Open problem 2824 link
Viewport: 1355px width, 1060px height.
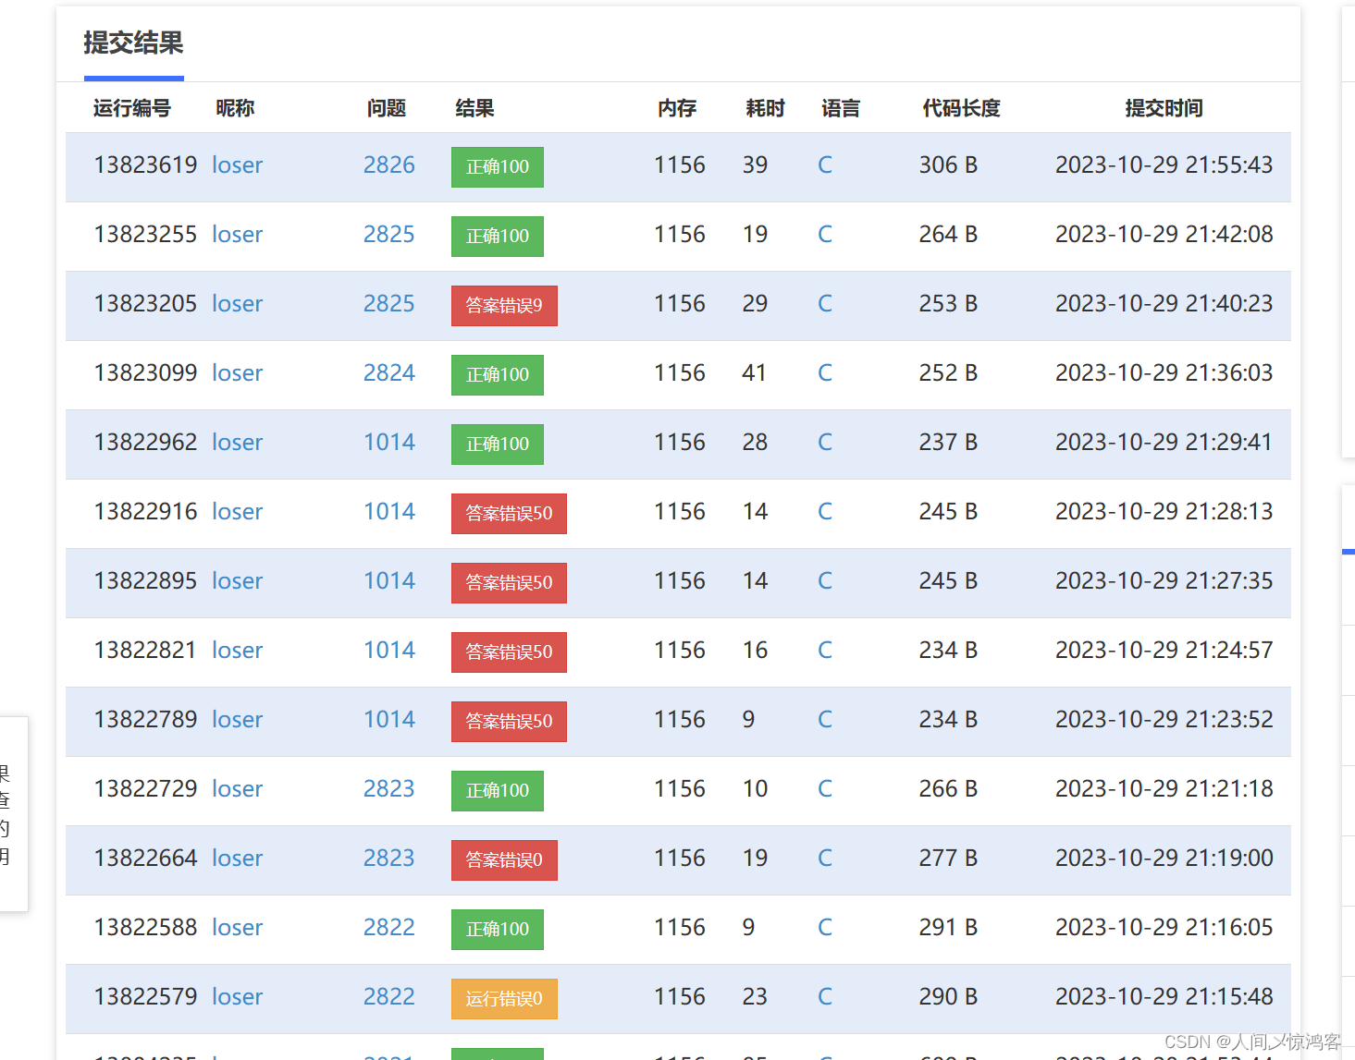point(388,373)
